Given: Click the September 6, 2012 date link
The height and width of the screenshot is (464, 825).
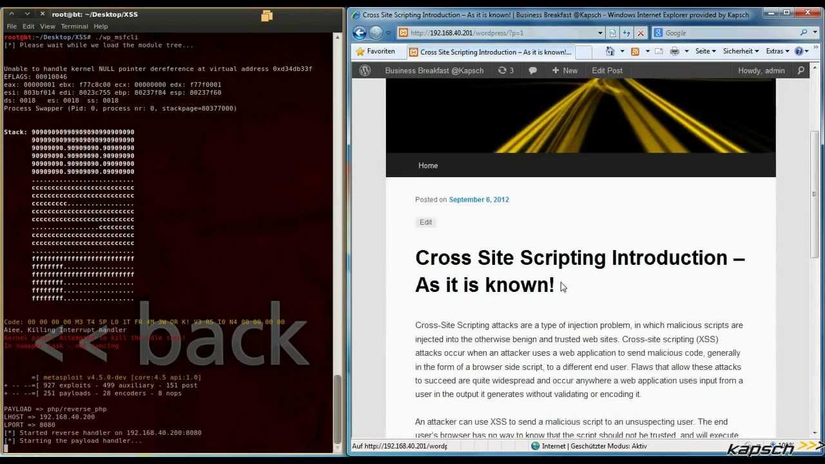Looking at the screenshot, I should pos(479,200).
